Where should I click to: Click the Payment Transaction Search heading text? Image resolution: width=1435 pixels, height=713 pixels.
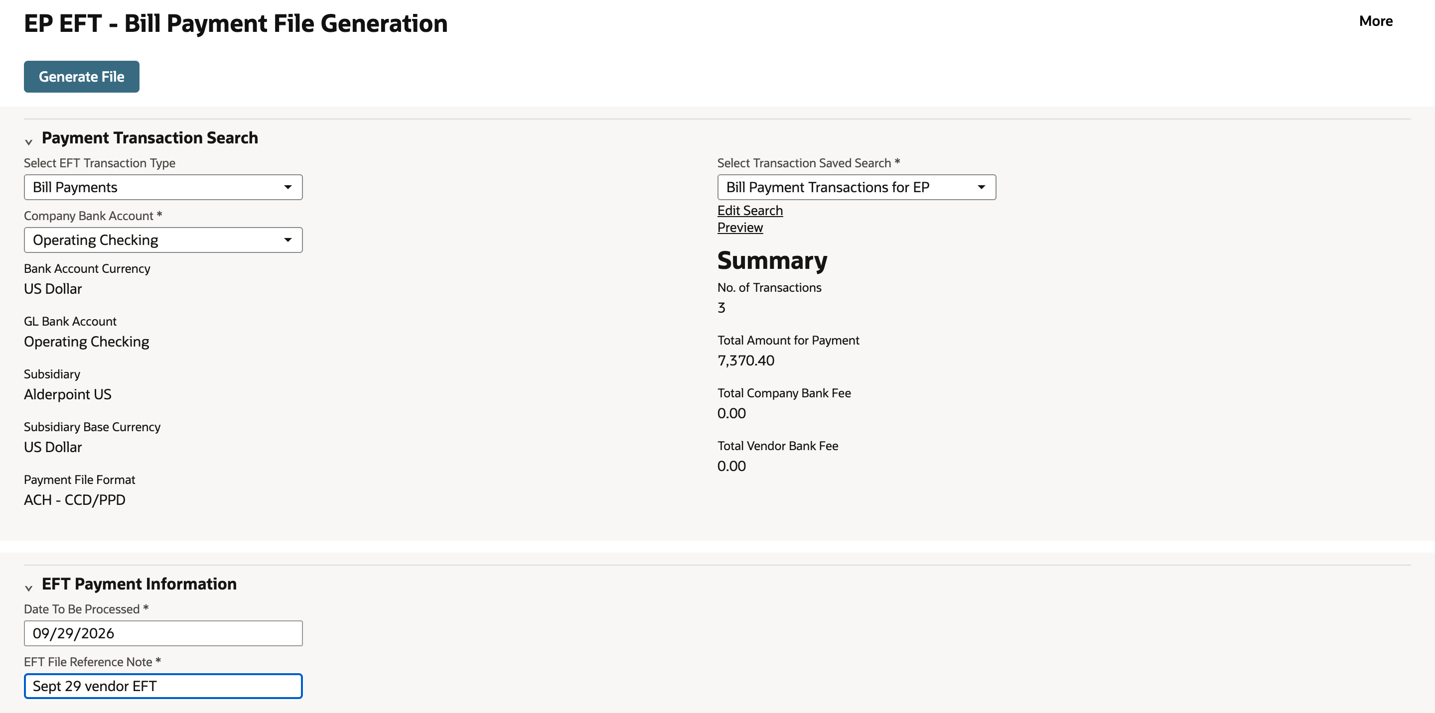[x=150, y=138]
